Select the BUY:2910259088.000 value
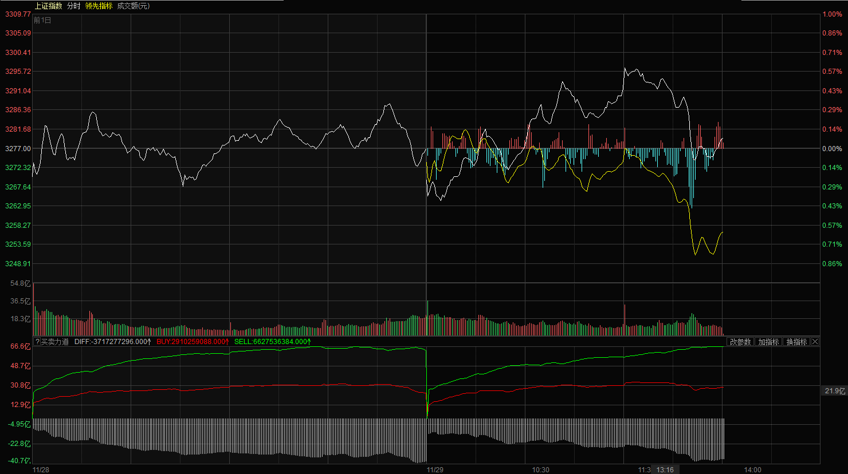Image resolution: width=848 pixels, height=474 pixels. click(193, 342)
